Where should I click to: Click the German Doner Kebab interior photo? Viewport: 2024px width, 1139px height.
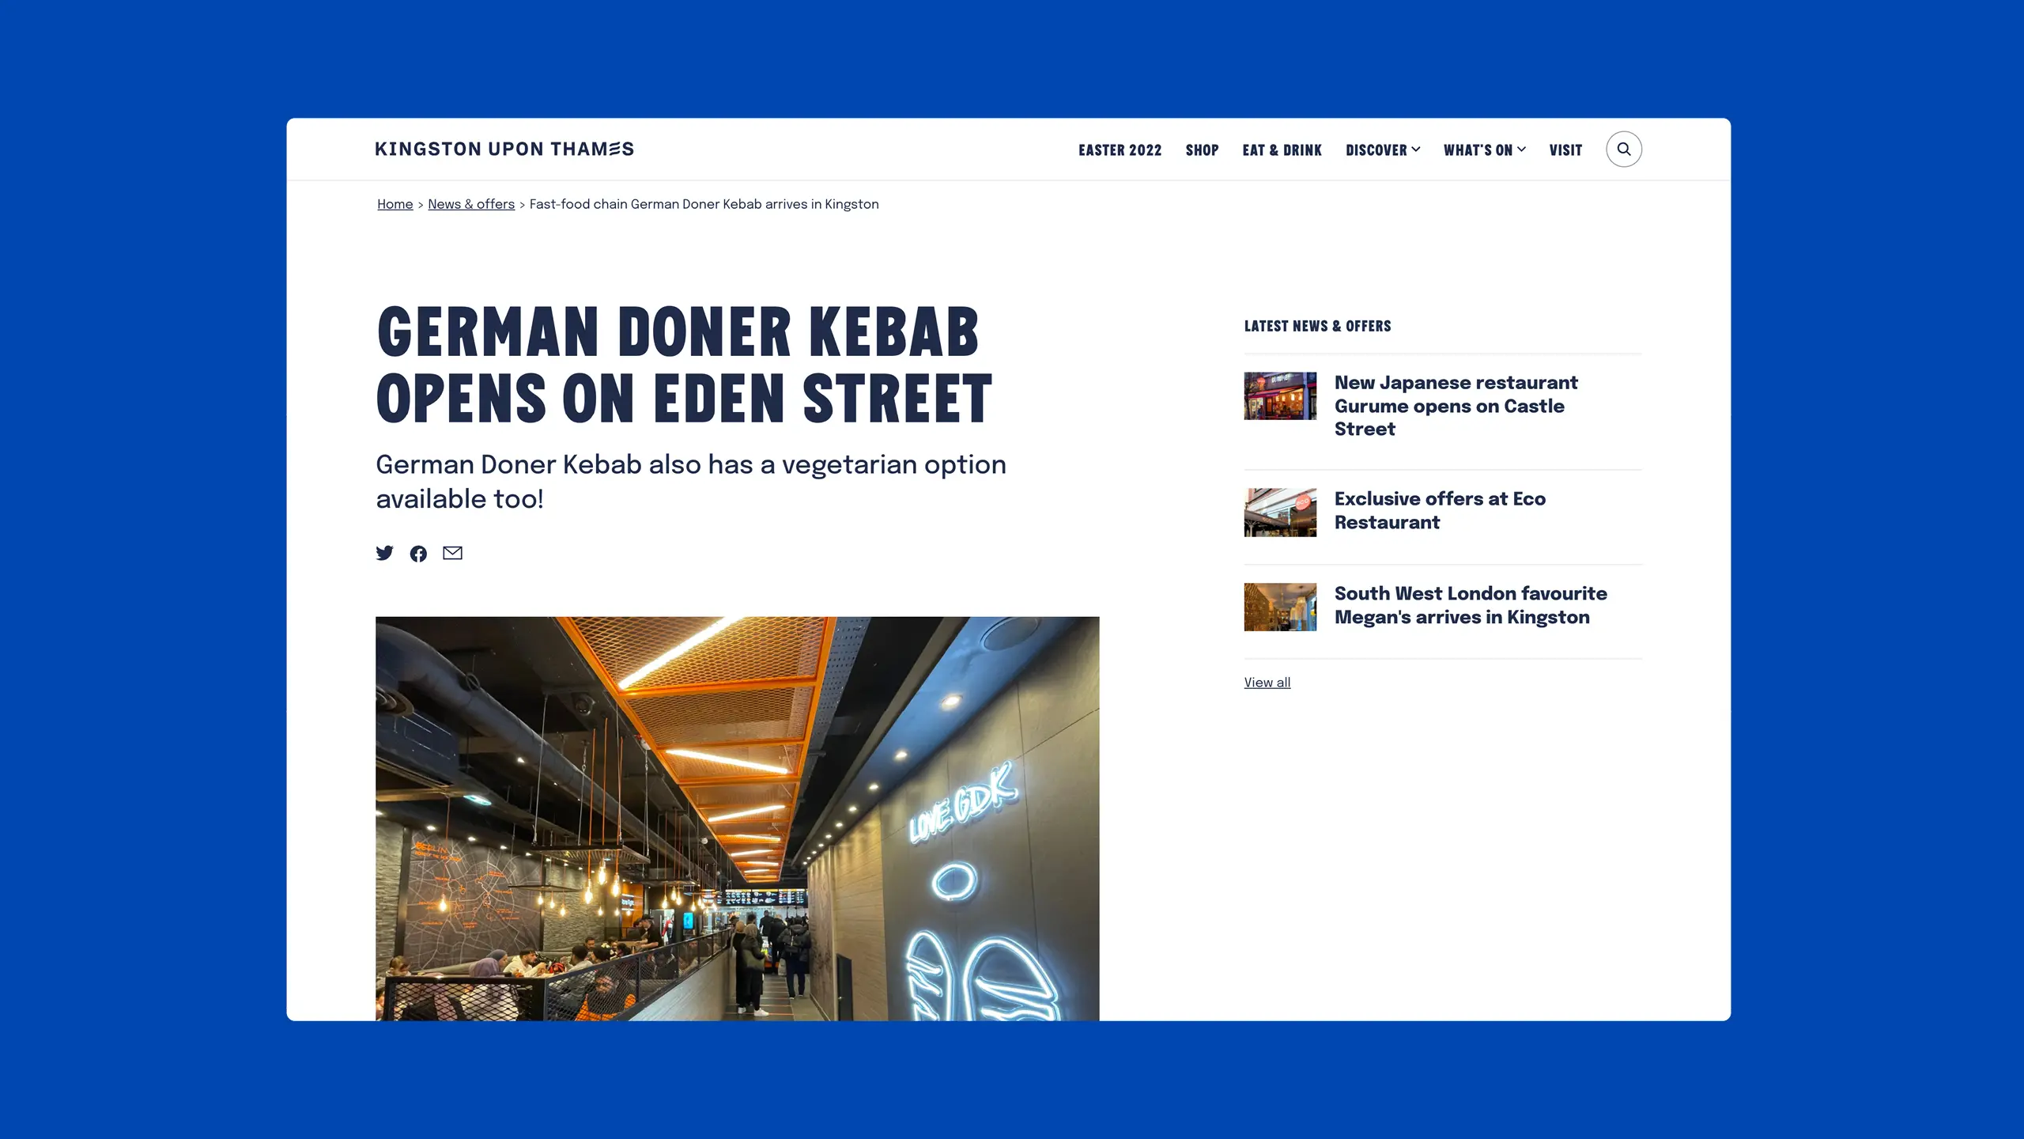point(737,818)
